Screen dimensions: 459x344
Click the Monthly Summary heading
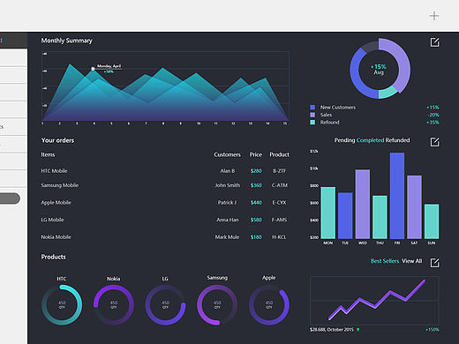(x=66, y=41)
